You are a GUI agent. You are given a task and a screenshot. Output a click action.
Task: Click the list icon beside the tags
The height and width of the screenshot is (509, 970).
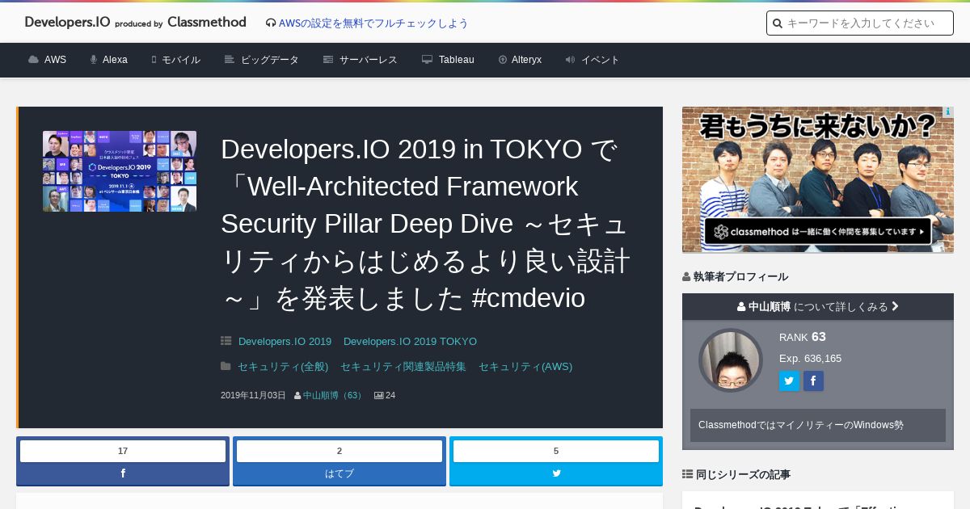pyautogui.click(x=226, y=341)
